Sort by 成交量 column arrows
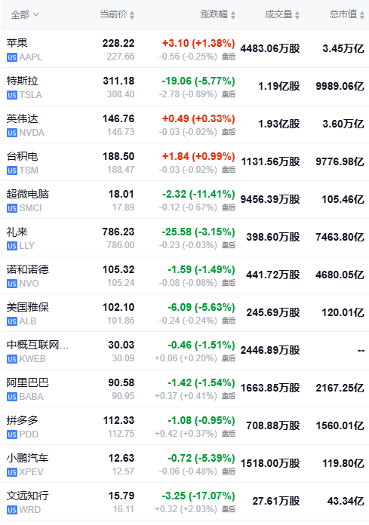Screen dimensions: 369x525 pos(297,15)
